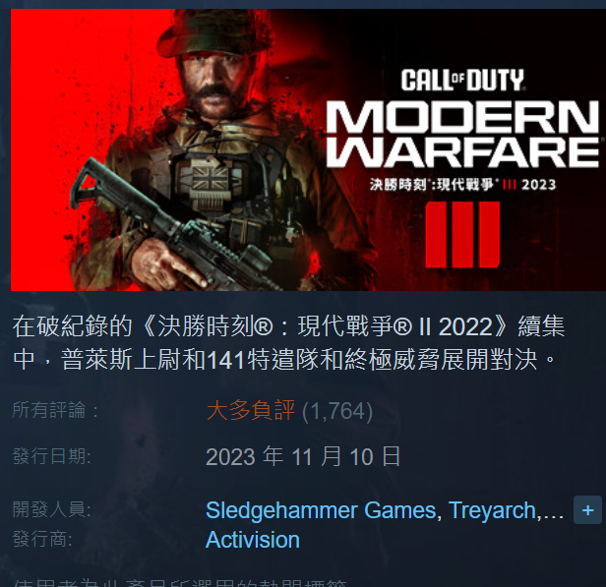Click the Call of Duty logo in banner
606x587 pixels.
[462, 80]
